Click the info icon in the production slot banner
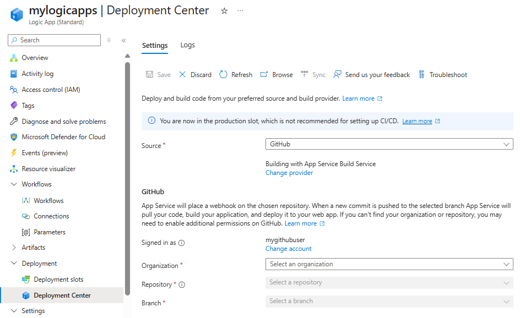The image size is (520, 318). pyautogui.click(x=151, y=120)
